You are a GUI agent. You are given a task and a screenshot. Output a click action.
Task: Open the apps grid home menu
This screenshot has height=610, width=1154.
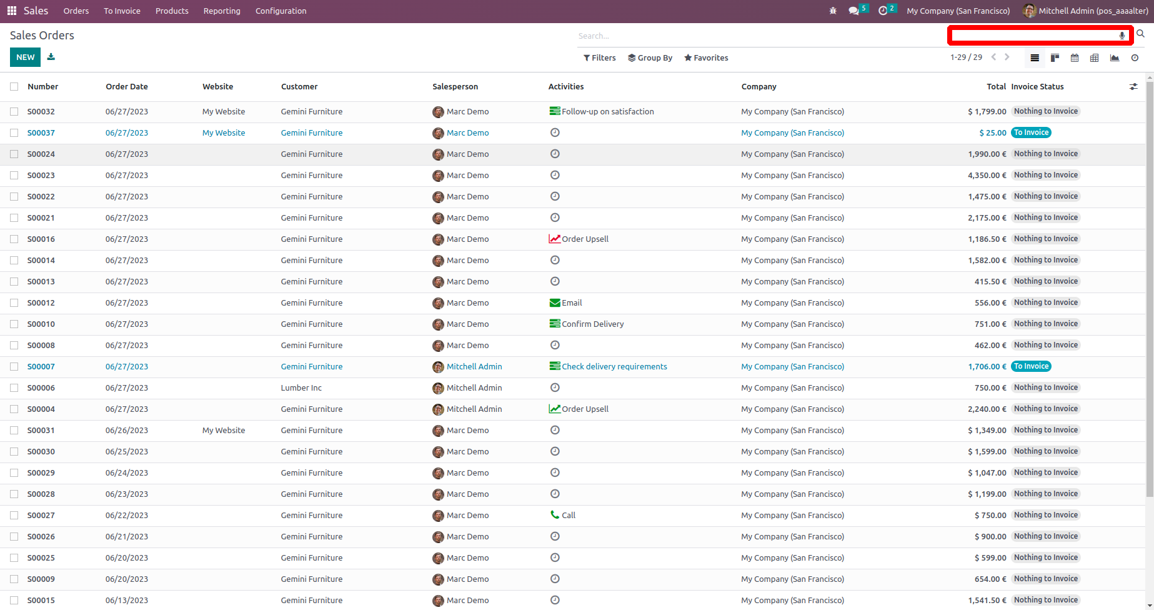tap(12, 11)
